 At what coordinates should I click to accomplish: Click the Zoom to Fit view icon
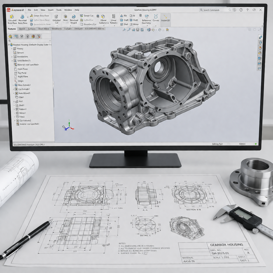(x=124, y=30)
